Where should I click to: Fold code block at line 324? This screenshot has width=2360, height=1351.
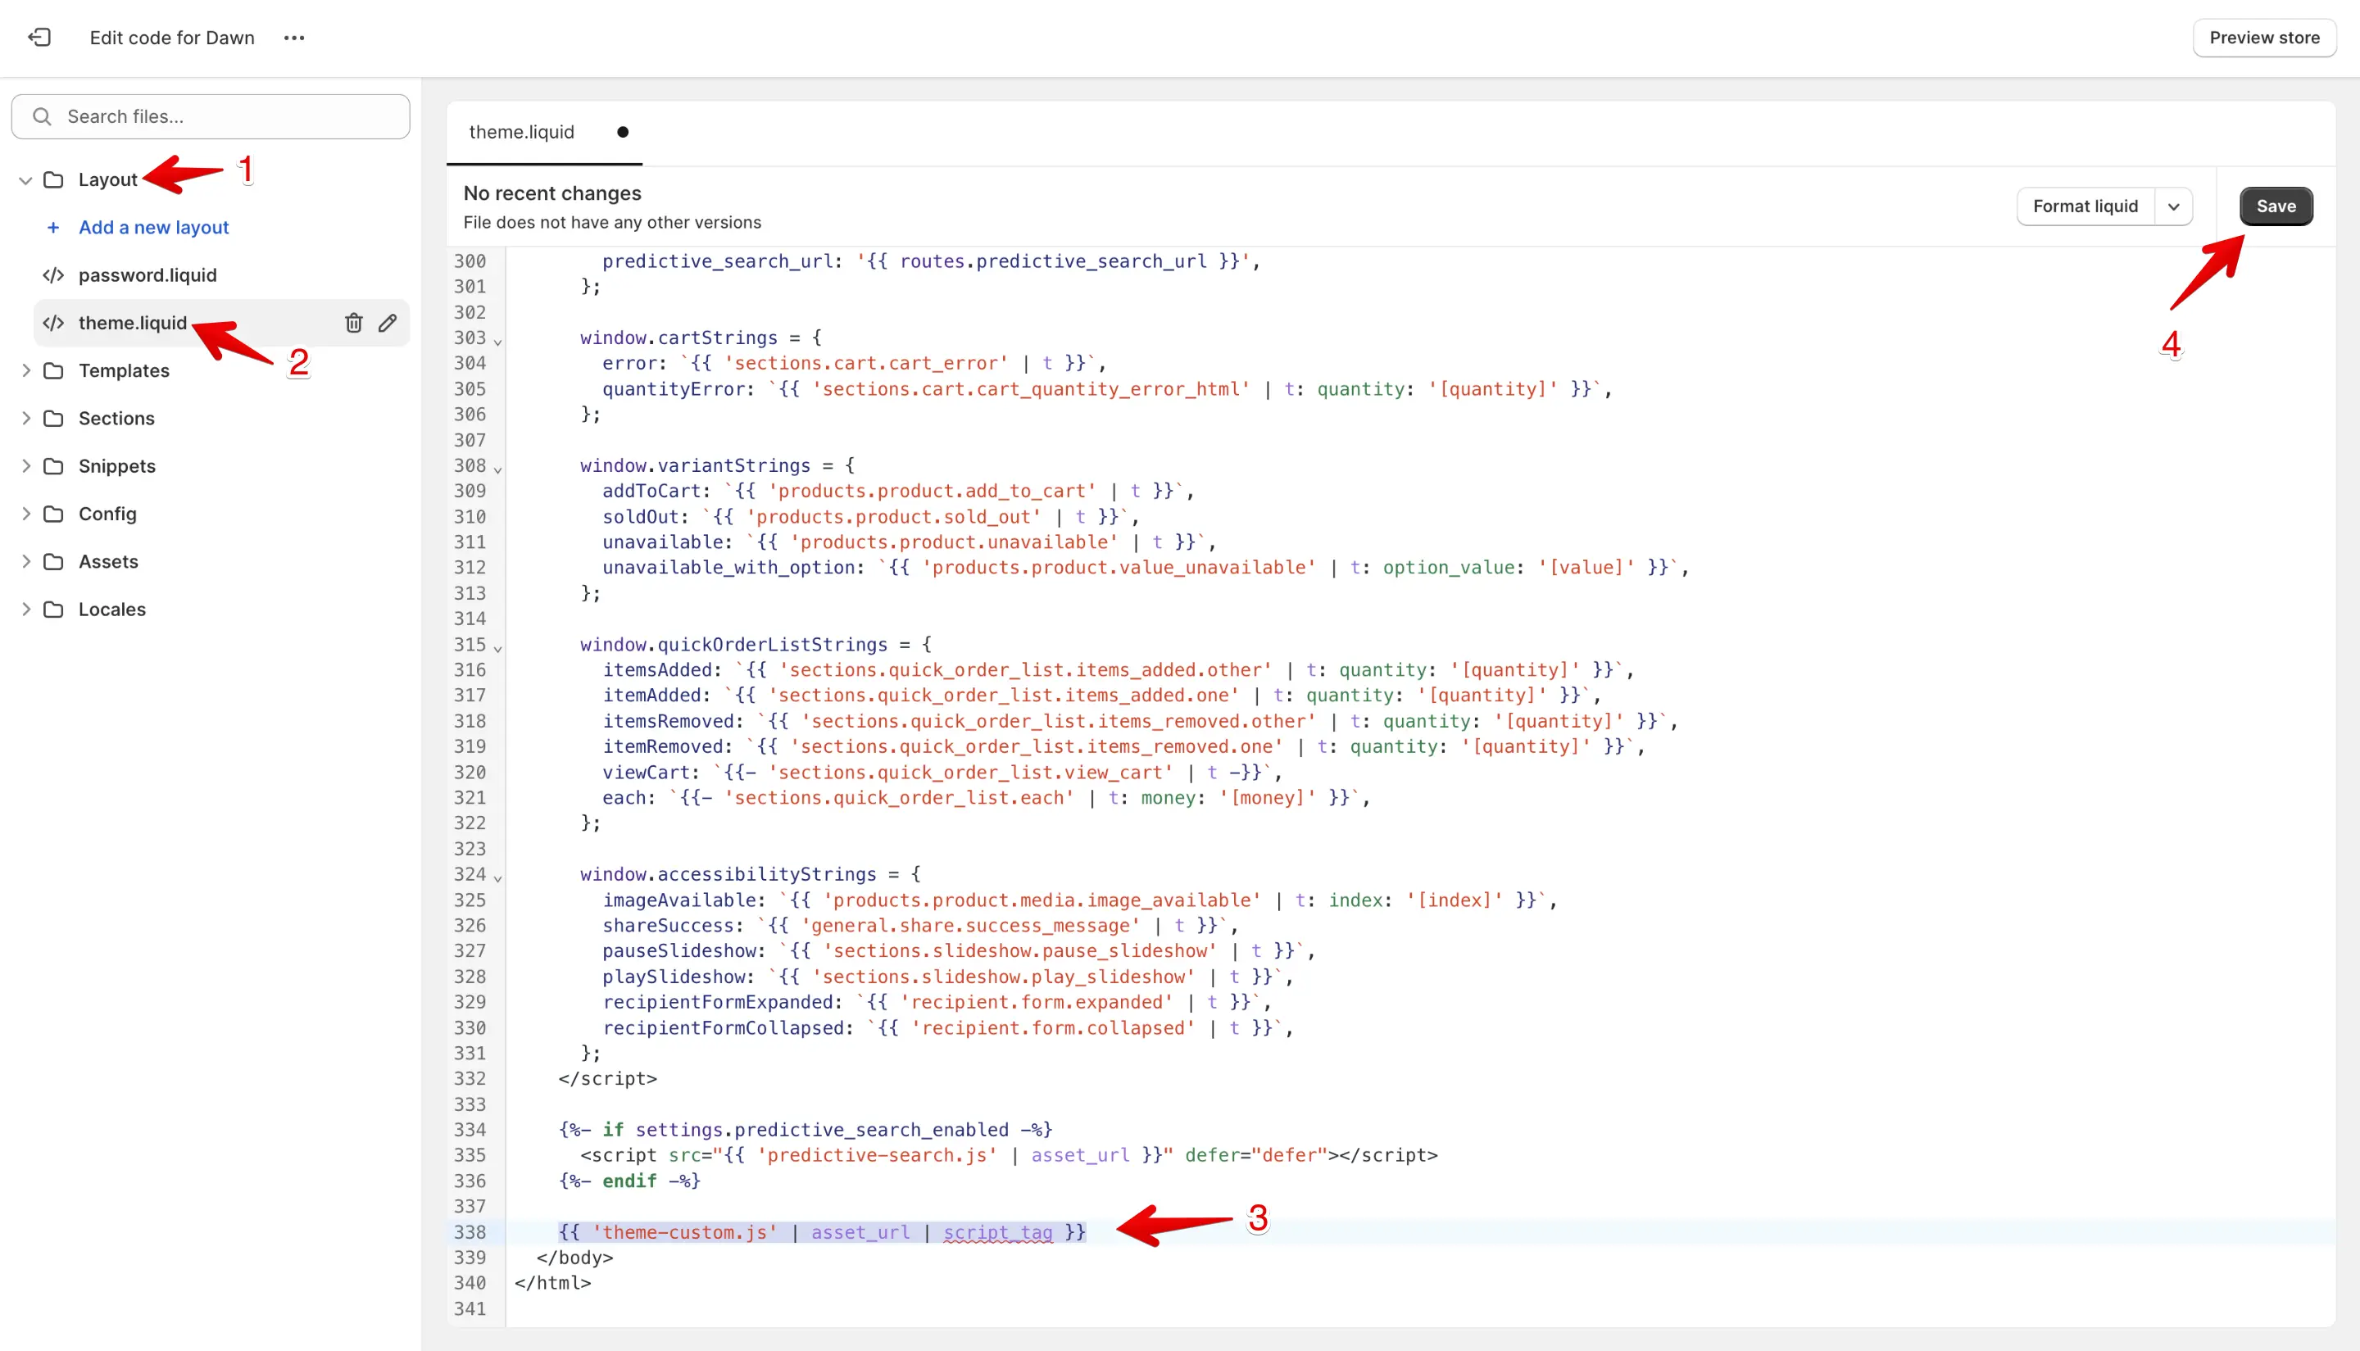[498, 879]
